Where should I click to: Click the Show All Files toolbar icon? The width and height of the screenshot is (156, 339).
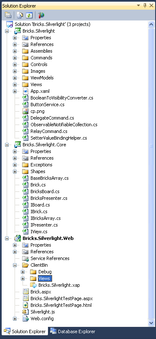(20, 15)
